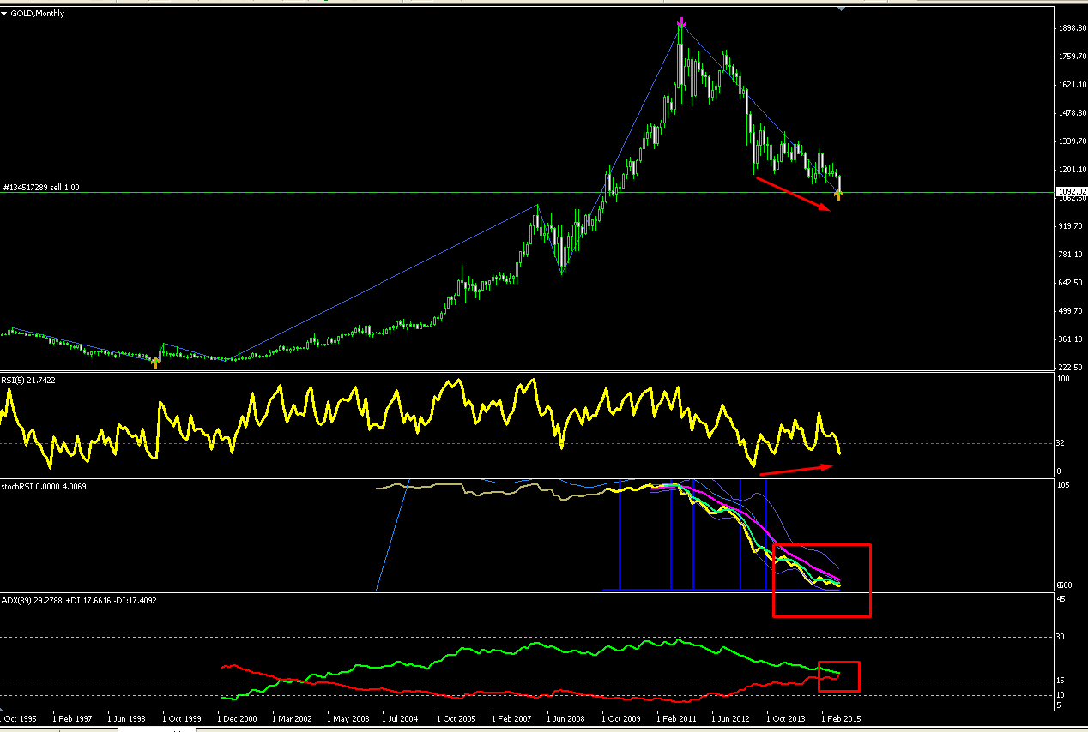Viewport: 1088px width, 732px height.
Task: Click the orange up arrow near 1 Jun 1998
Action: 155,363
